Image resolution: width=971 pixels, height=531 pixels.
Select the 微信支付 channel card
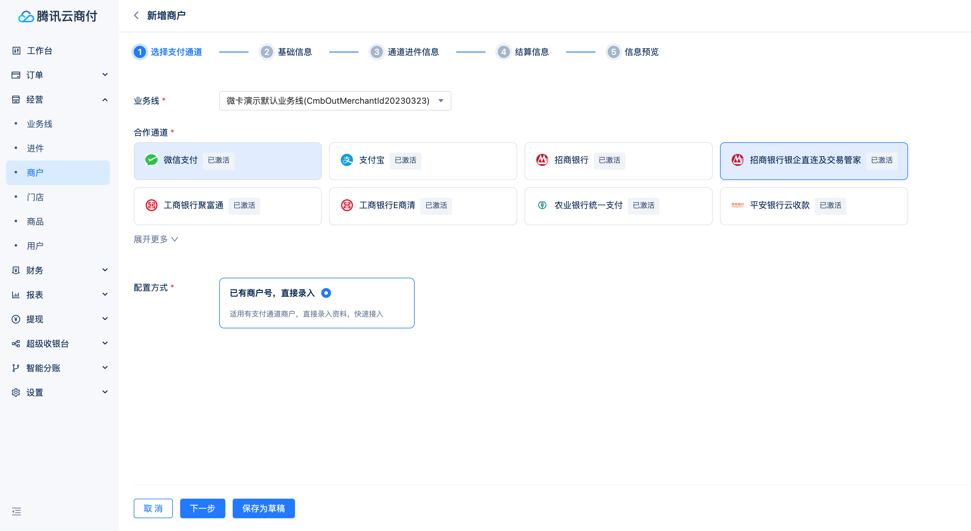(228, 161)
